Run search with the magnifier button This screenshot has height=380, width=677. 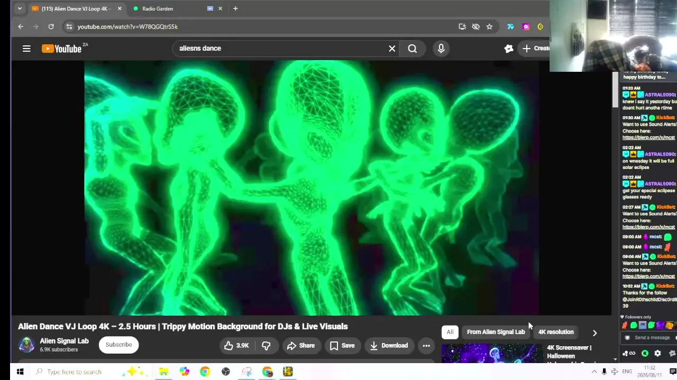tap(413, 49)
